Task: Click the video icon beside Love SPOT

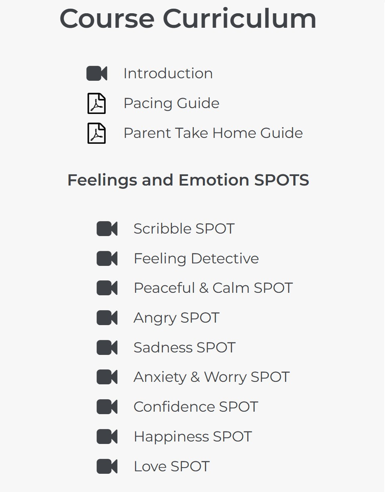Action: 107,467
